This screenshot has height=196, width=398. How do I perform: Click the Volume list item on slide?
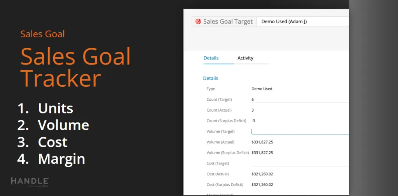tap(63, 125)
